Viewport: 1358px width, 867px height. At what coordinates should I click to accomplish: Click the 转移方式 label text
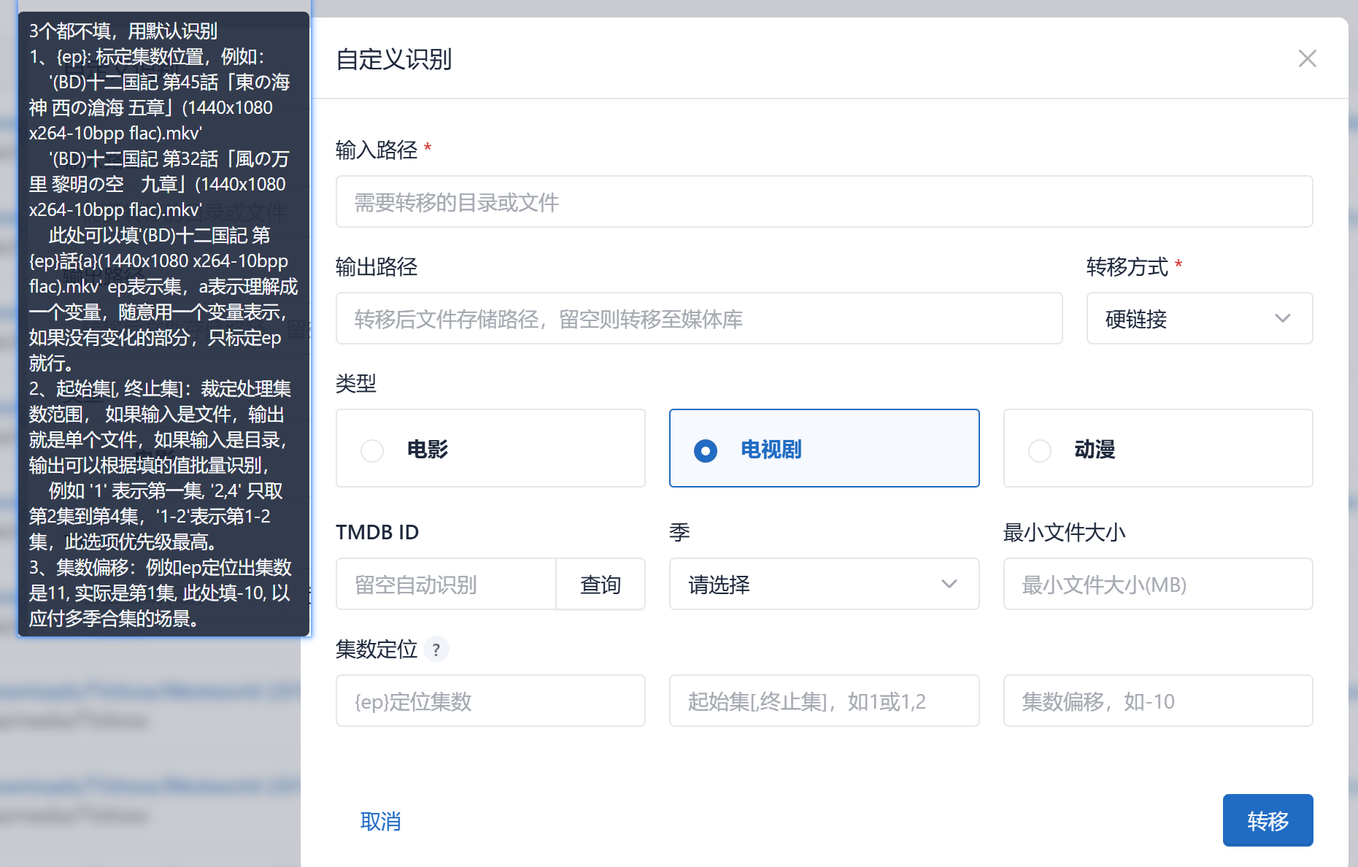point(1127,266)
